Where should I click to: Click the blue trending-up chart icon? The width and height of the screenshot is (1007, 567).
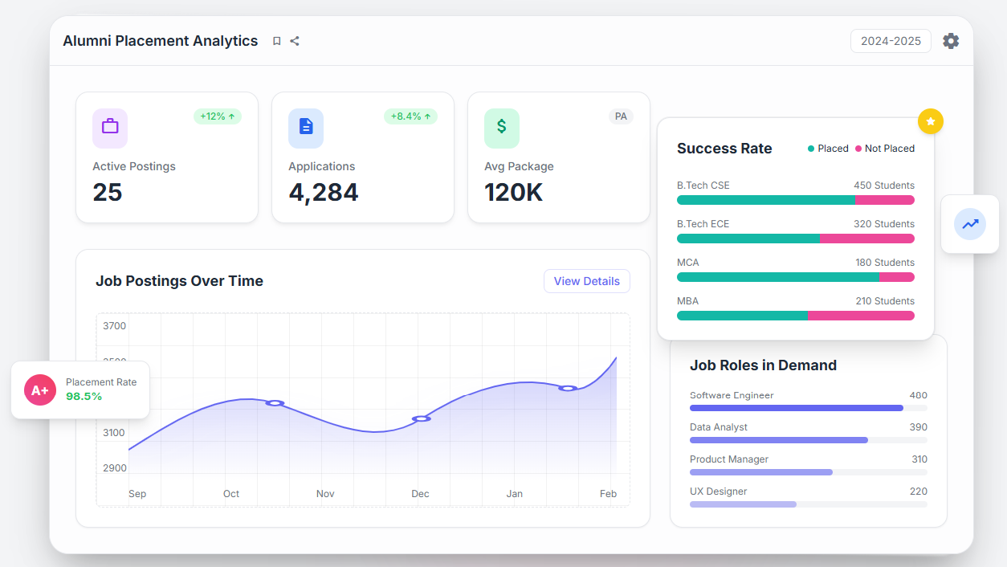pyautogui.click(x=970, y=224)
